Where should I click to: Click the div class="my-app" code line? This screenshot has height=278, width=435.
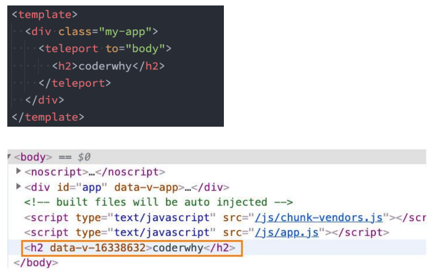pyautogui.click(x=92, y=31)
